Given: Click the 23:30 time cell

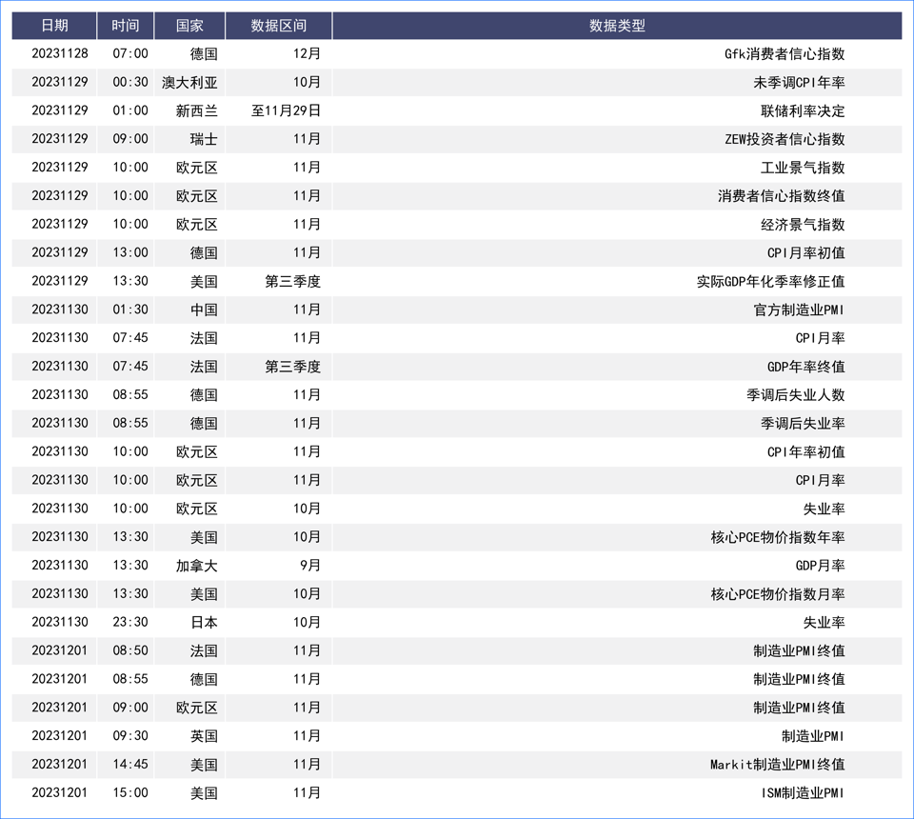Looking at the screenshot, I should pos(130,622).
